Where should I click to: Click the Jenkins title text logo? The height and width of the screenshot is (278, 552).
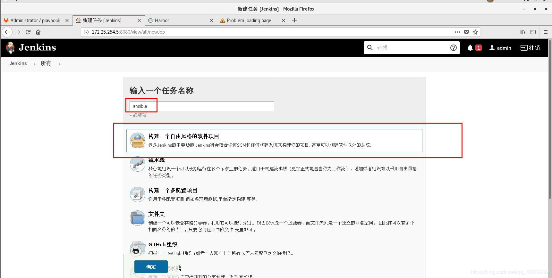pos(37,47)
